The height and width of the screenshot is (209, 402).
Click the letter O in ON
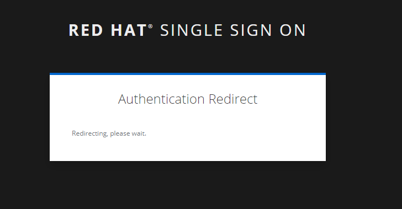pyautogui.click(x=285, y=30)
